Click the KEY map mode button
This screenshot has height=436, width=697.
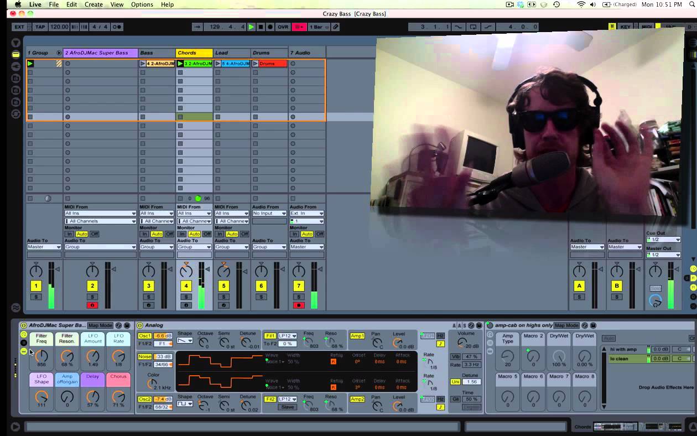pos(625,27)
